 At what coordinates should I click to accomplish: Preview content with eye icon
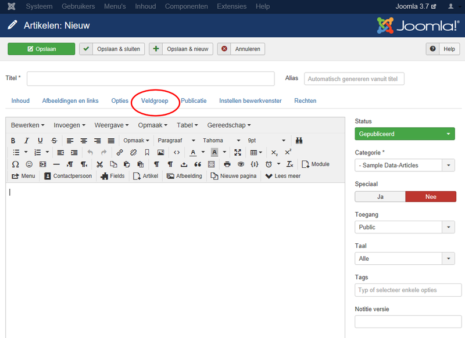coord(241,164)
